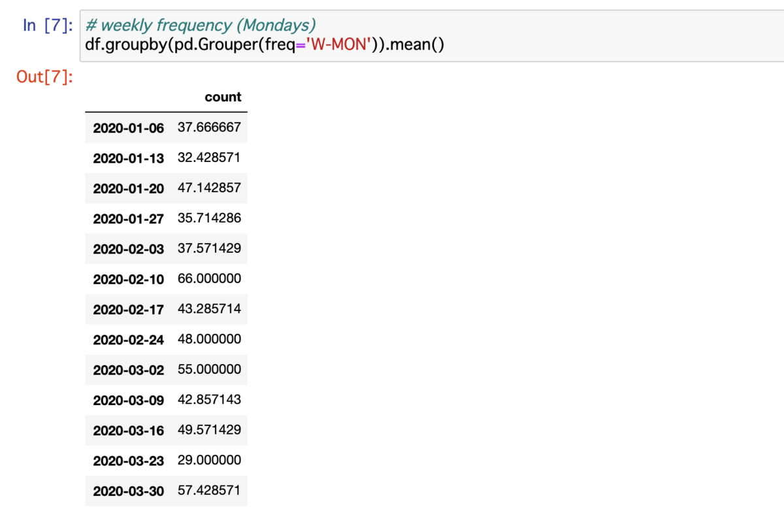784x511 pixels.
Task: Select index cell 2020-01-20
Action: pyautogui.click(x=129, y=188)
